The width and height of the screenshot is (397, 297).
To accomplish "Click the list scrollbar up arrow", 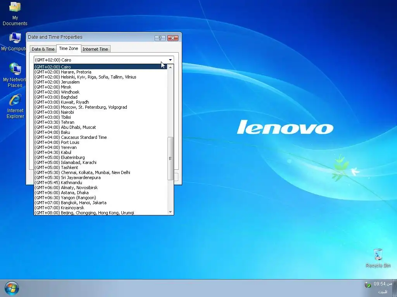I will 171,67.
